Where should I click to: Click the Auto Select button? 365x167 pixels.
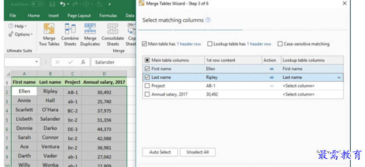pyautogui.click(x=160, y=152)
